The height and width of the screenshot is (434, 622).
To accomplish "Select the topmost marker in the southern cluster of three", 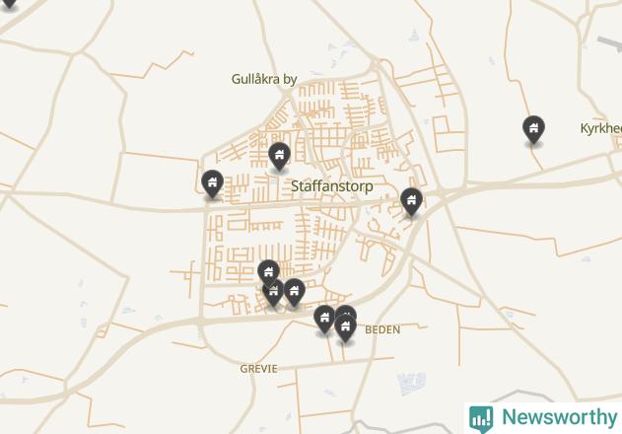I will click(268, 273).
